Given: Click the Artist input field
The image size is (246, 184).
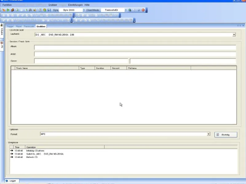Looking at the screenshot, I should [x=135, y=54].
